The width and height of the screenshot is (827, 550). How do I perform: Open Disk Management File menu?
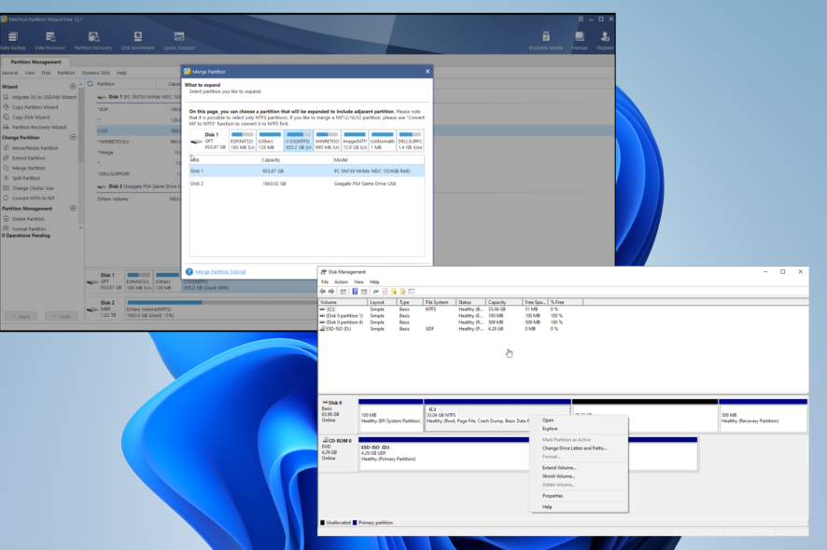pyautogui.click(x=325, y=282)
